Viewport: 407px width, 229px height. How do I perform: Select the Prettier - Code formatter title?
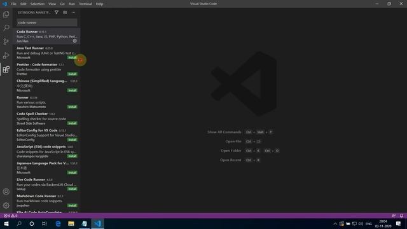click(x=37, y=64)
